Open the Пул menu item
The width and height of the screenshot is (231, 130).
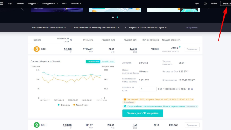(x=10, y=3)
